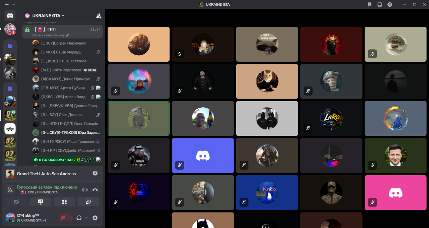Click Голосовий зв'язок підключено status text
Viewport: 429px width, 228px height.
(47, 187)
